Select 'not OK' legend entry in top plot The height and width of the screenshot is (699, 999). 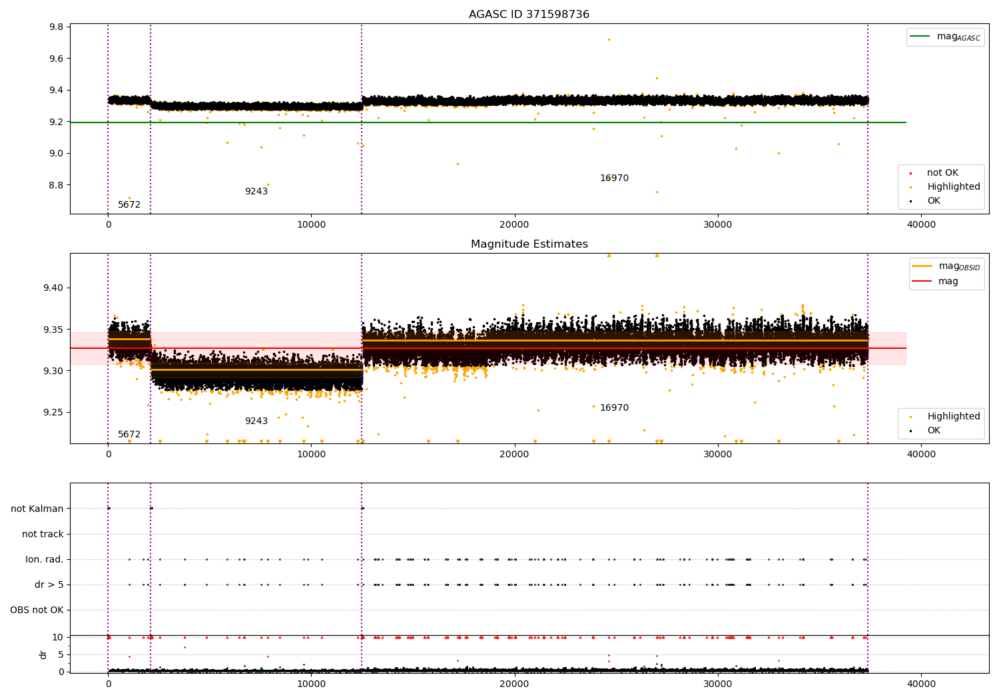tap(942, 173)
